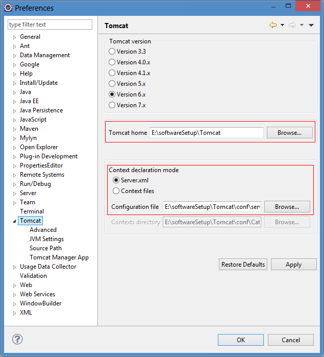The image size is (324, 357).
Task: Open the preferences view menu triangle
Action: click(311, 25)
